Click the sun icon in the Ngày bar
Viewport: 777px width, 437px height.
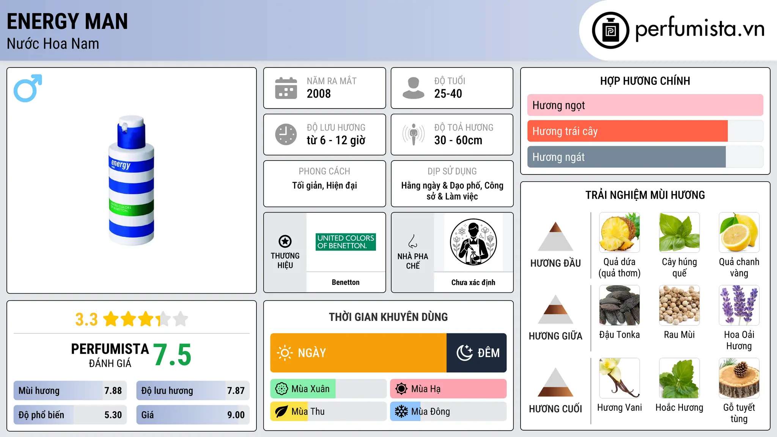(285, 353)
